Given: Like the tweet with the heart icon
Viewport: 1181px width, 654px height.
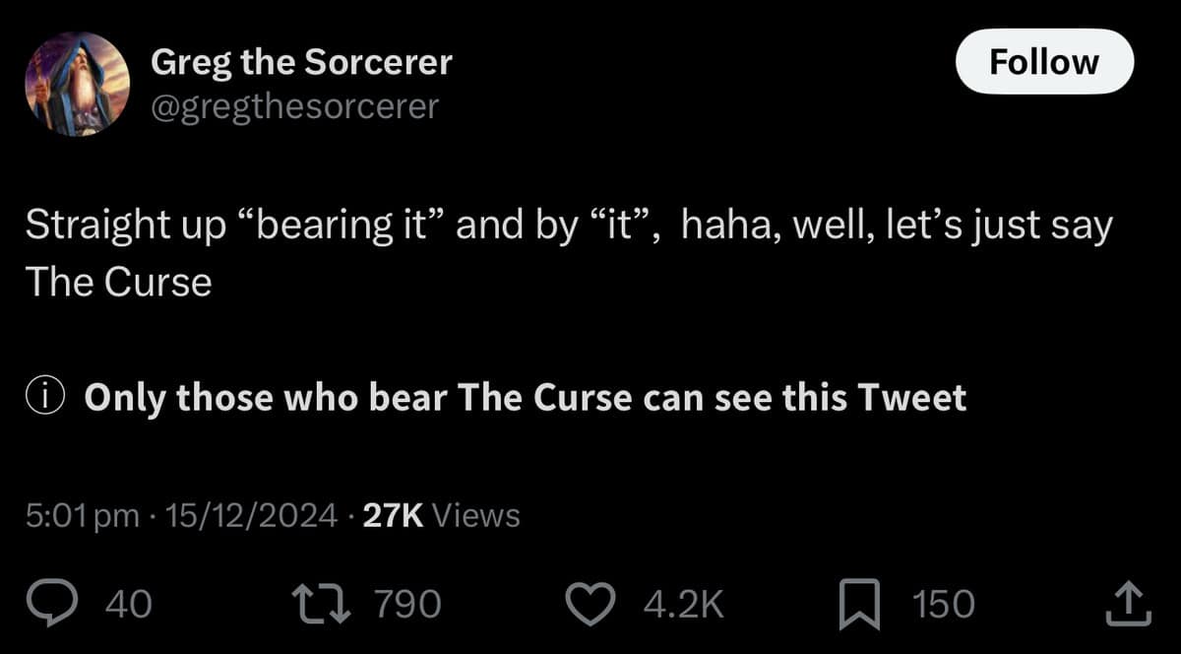Looking at the screenshot, I should pyautogui.click(x=591, y=602).
